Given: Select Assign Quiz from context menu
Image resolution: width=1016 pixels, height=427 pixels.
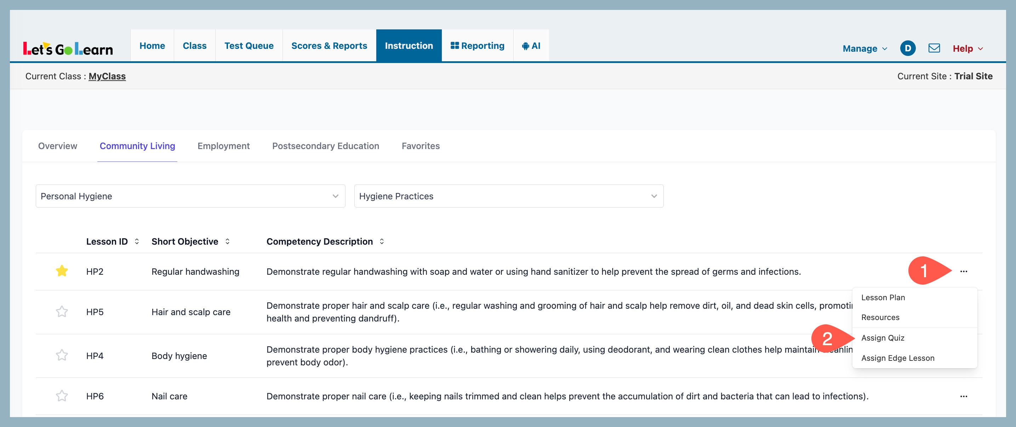Looking at the screenshot, I should [883, 338].
